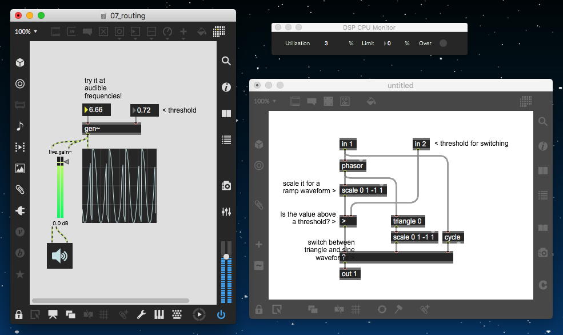Open the Plug-ins browser in 07_routing sidebar
Image resolution: width=563 pixels, height=335 pixels.
(x=20, y=210)
